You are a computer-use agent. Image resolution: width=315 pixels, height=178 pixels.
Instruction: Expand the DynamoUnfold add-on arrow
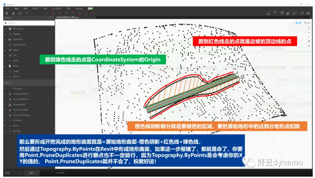5,110
